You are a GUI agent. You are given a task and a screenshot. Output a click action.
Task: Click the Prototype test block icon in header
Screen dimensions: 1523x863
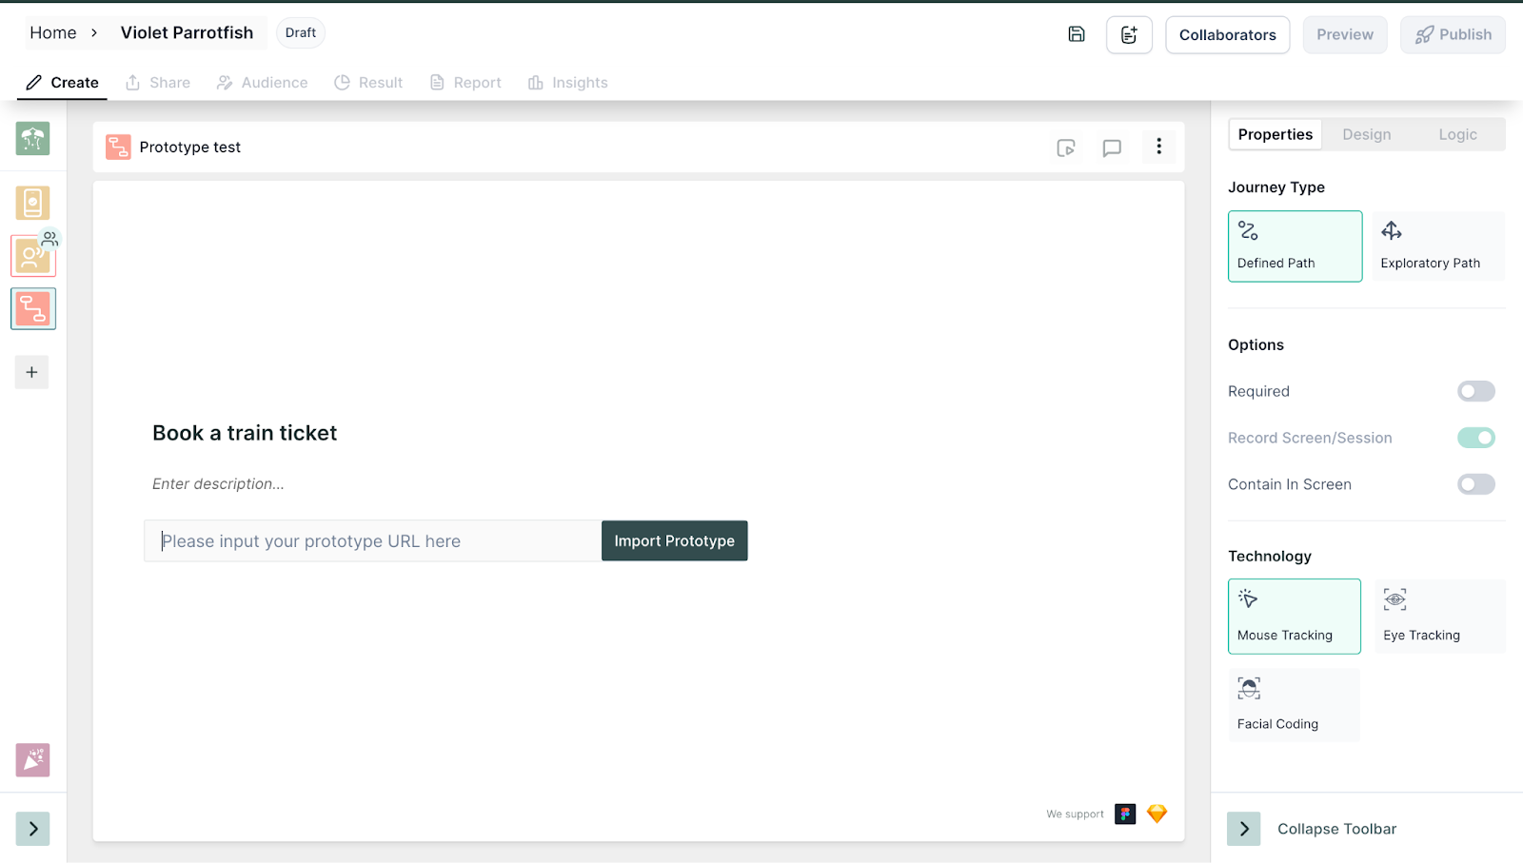118,147
